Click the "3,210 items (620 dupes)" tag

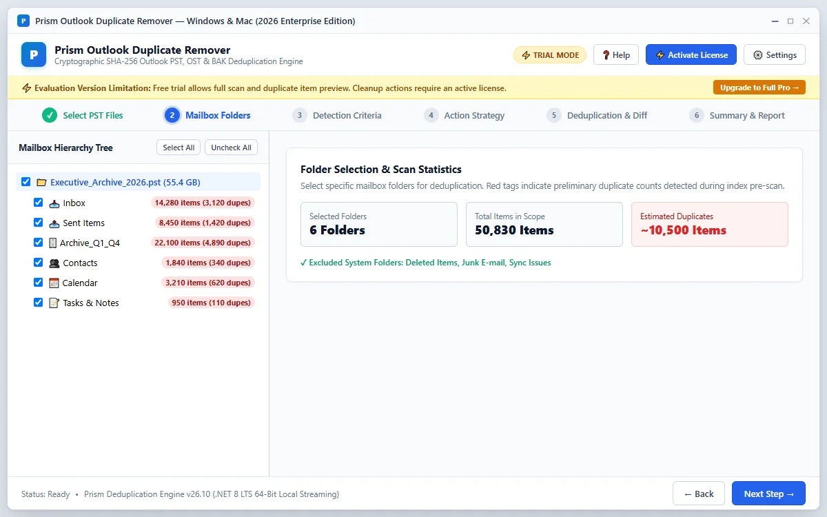tap(208, 283)
